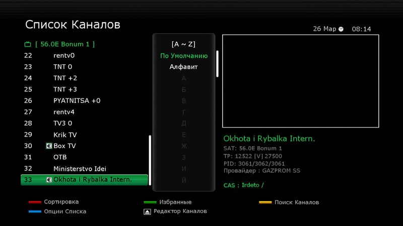This screenshot has height=226, width=403.
Task: Open the [A ~ Z] sorting header
Action: pos(184,44)
